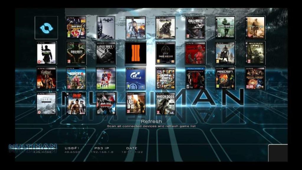The height and width of the screenshot is (170, 302).
Task: Click the 'USB#1' storage label
Action: pyautogui.click(x=72, y=148)
